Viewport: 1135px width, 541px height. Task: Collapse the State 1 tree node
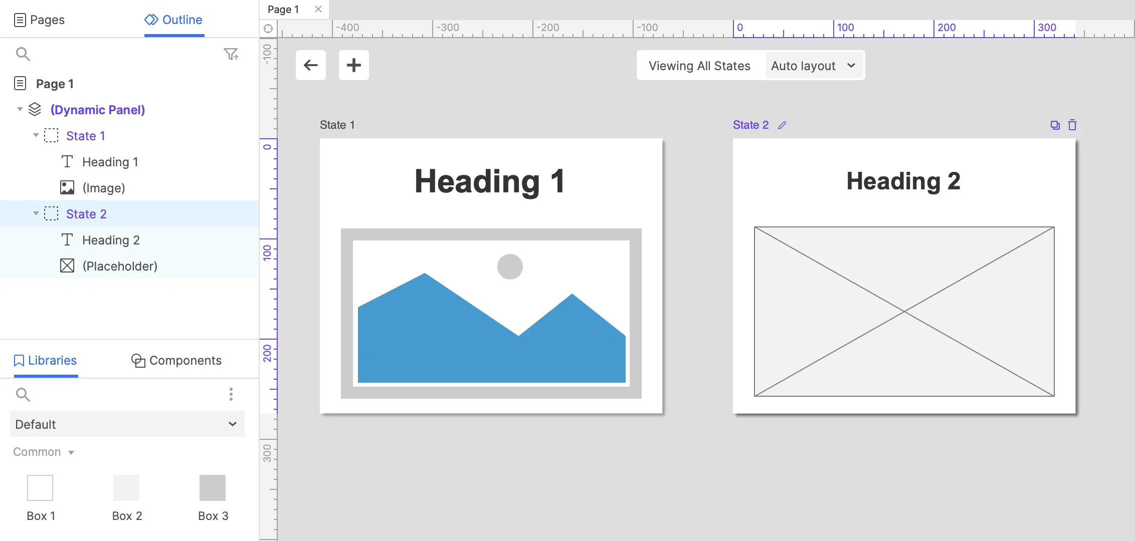pos(36,135)
